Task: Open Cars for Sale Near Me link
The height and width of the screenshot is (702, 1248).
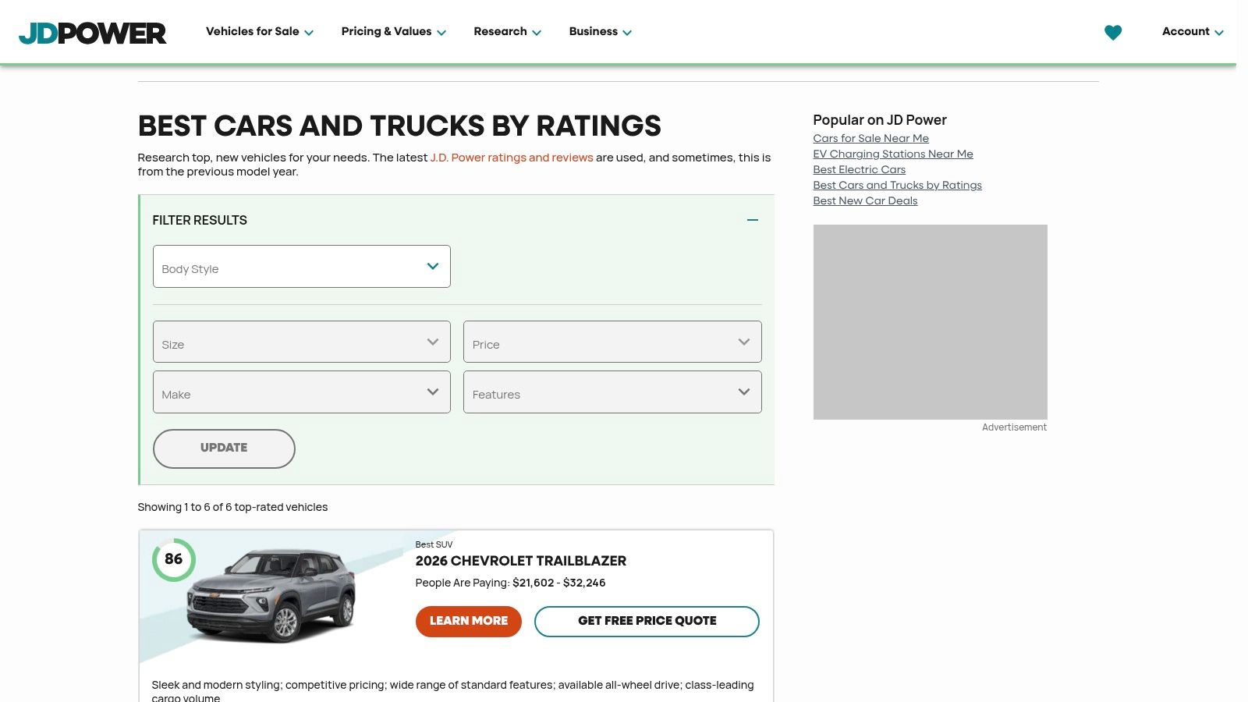Action: tap(870, 138)
